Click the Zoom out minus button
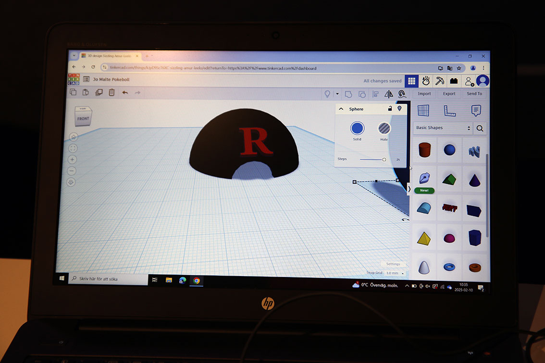 tap(72, 171)
